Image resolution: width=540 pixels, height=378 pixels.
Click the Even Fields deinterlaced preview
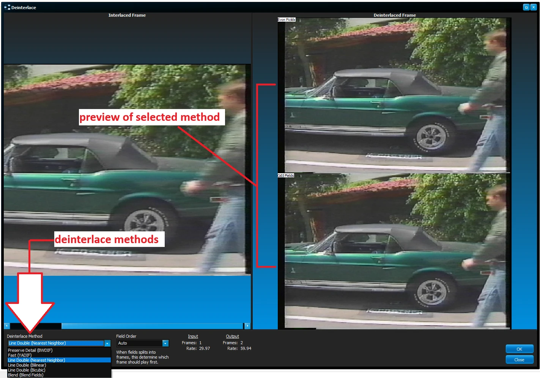coord(395,95)
